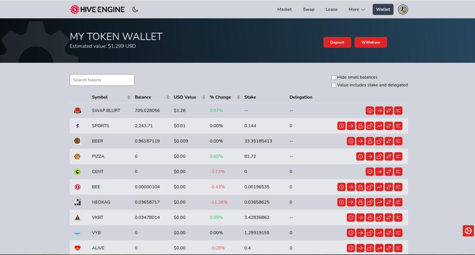Click the SWAP.BLURT balance 705.028056
This screenshot has width=475, height=255.
pos(147,111)
